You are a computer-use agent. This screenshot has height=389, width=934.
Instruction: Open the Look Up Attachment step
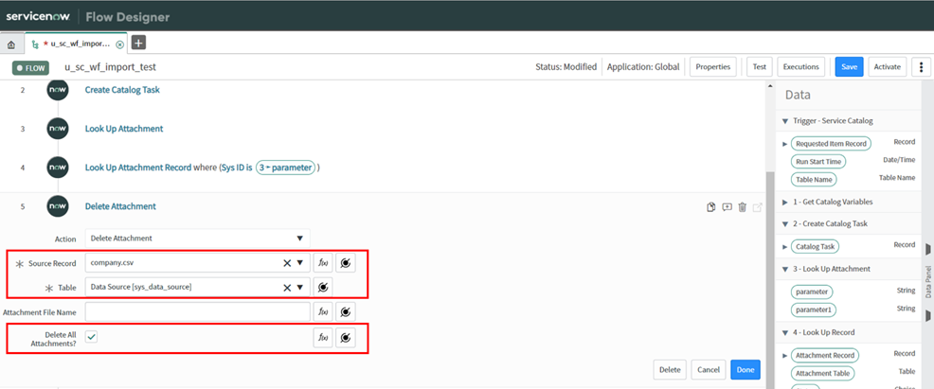pos(124,129)
